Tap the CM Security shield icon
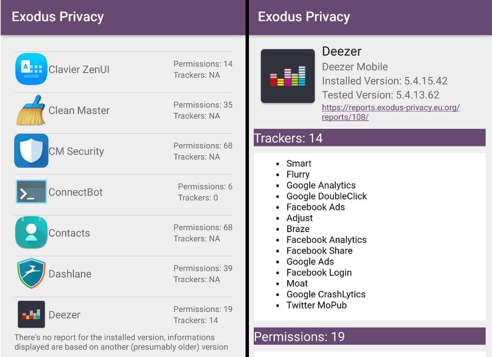This screenshot has width=492, height=357. click(31, 150)
